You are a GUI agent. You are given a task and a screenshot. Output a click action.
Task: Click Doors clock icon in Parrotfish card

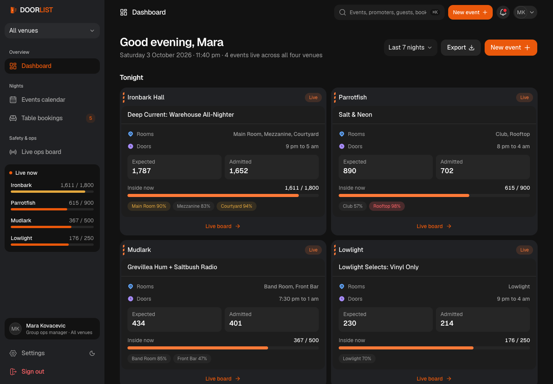pyautogui.click(x=342, y=146)
